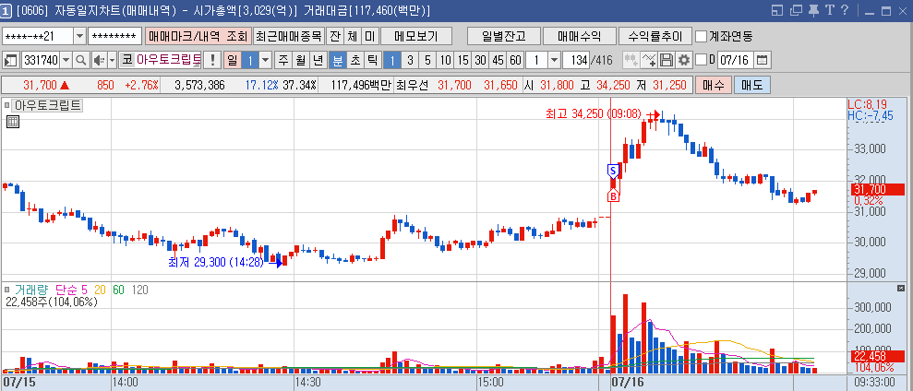
Task: Click the sound/speaker alert icon
Action: point(98,60)
